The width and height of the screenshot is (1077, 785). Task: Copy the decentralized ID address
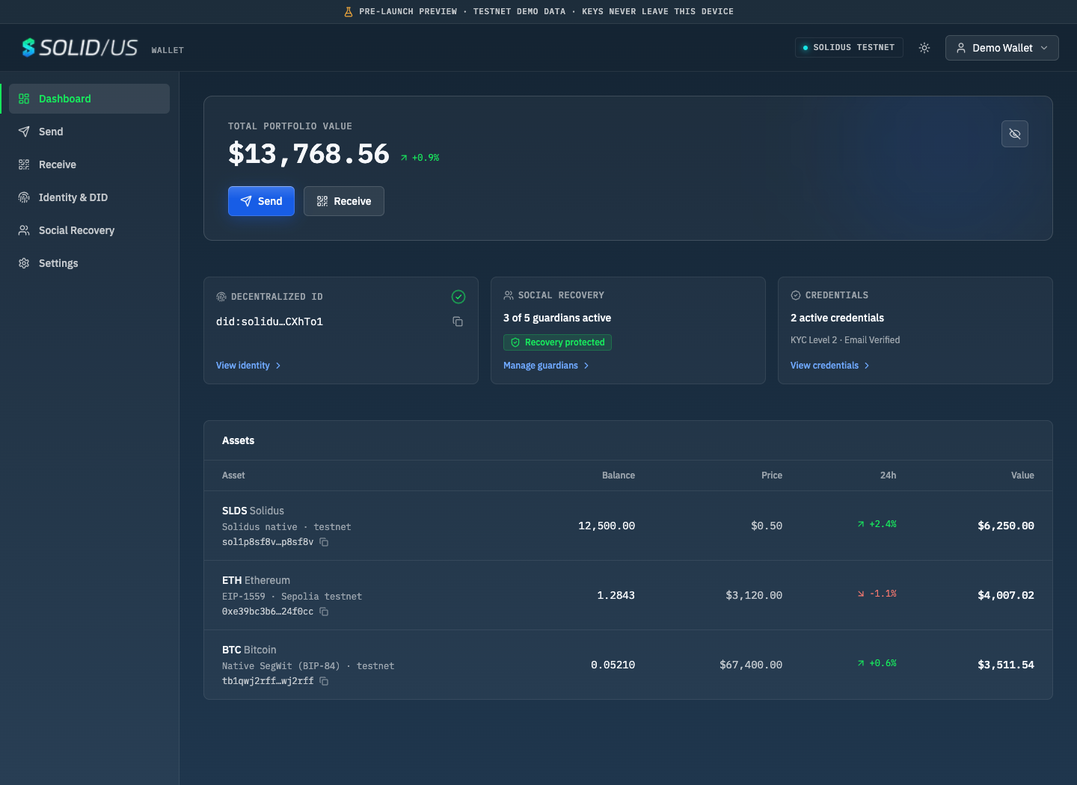[458, 321]
